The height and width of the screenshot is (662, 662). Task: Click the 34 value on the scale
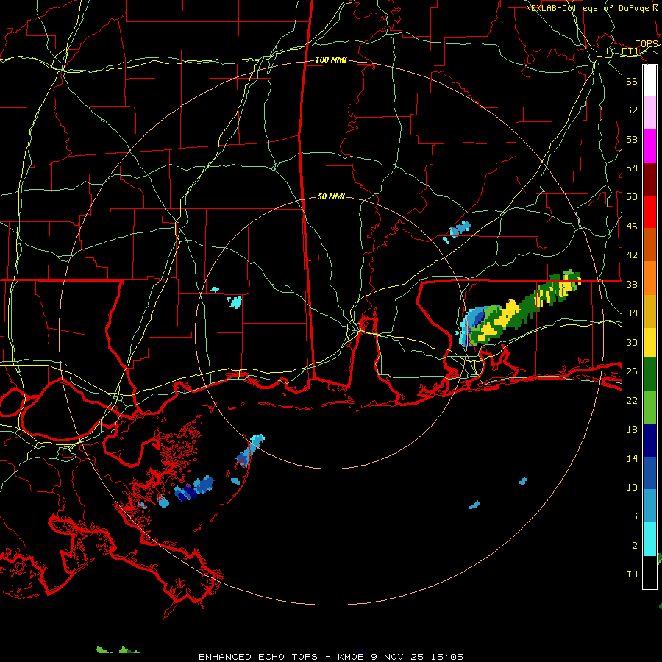point(632,313)
